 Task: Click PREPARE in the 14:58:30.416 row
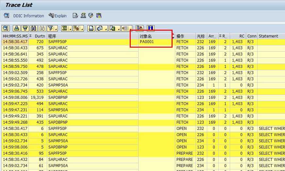click(x=185, y=153)
